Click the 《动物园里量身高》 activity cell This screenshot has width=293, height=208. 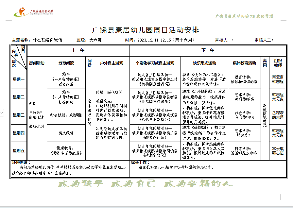(x=155, y=79)
